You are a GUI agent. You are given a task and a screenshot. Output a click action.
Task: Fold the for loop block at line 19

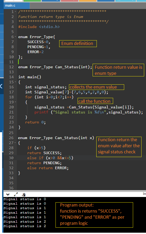(x=15, y=102)
